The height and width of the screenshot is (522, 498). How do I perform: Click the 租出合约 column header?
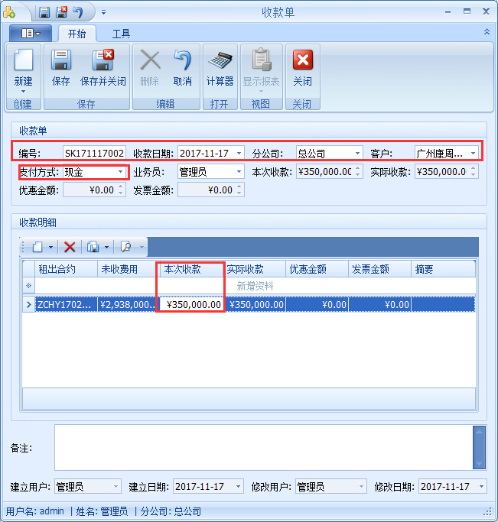click(66, 269)
